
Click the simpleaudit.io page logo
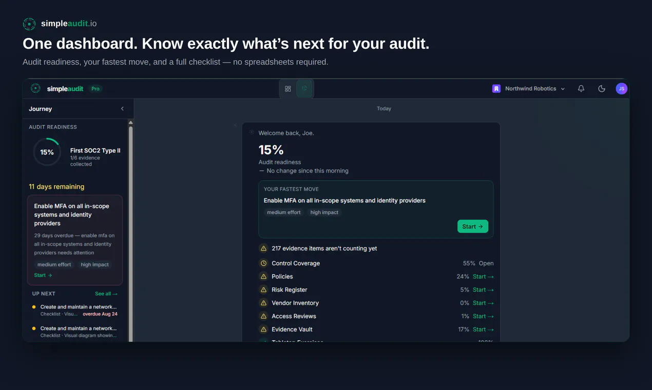coord(60,24)
